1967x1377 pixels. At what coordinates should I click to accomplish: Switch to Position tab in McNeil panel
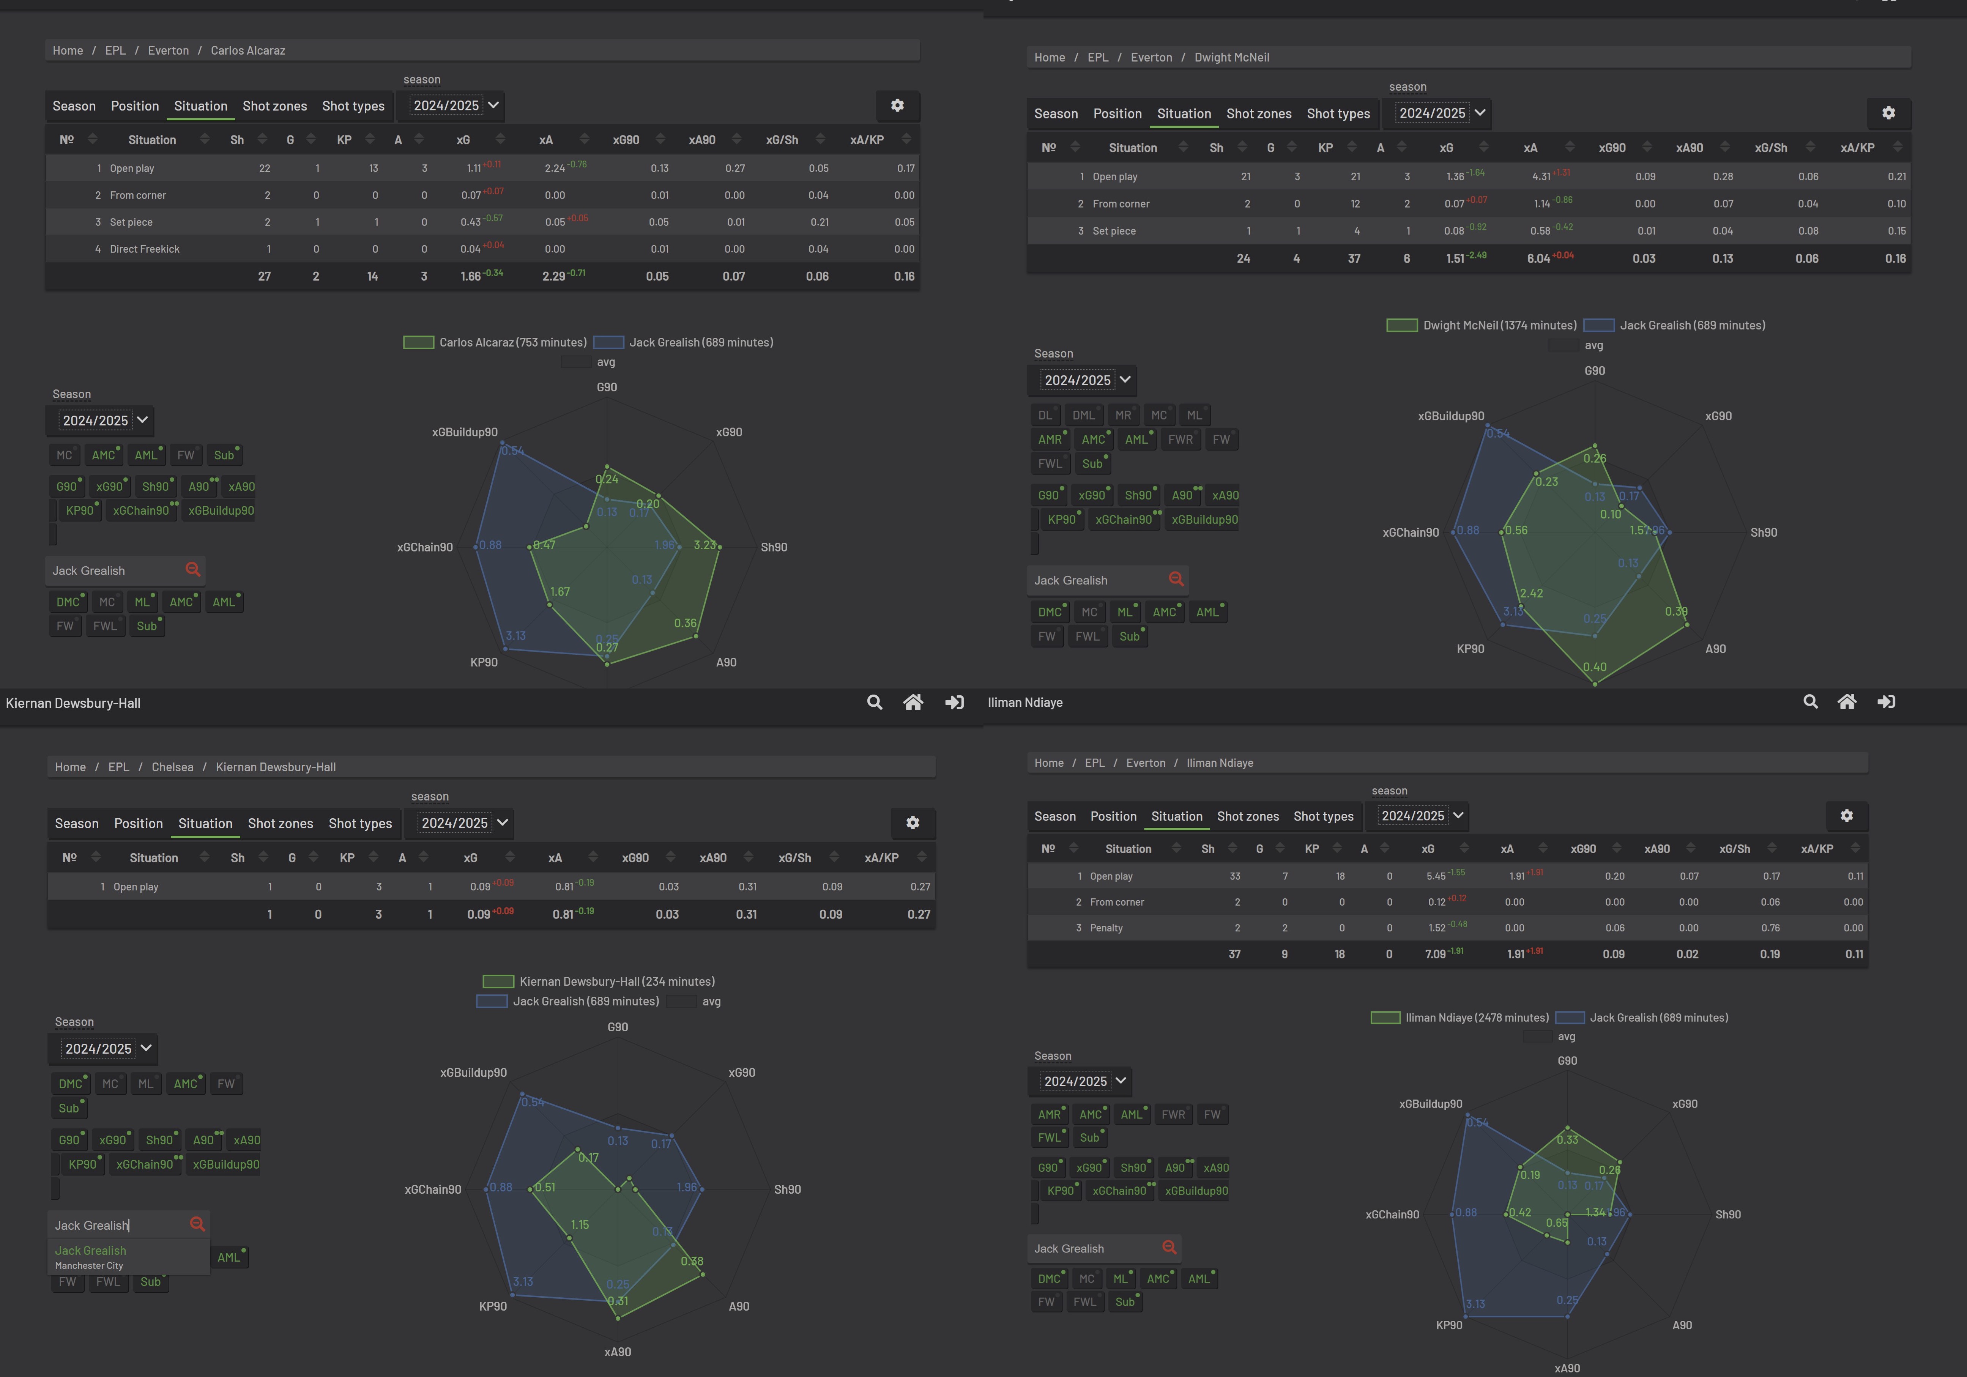(x=1117, y=114)
